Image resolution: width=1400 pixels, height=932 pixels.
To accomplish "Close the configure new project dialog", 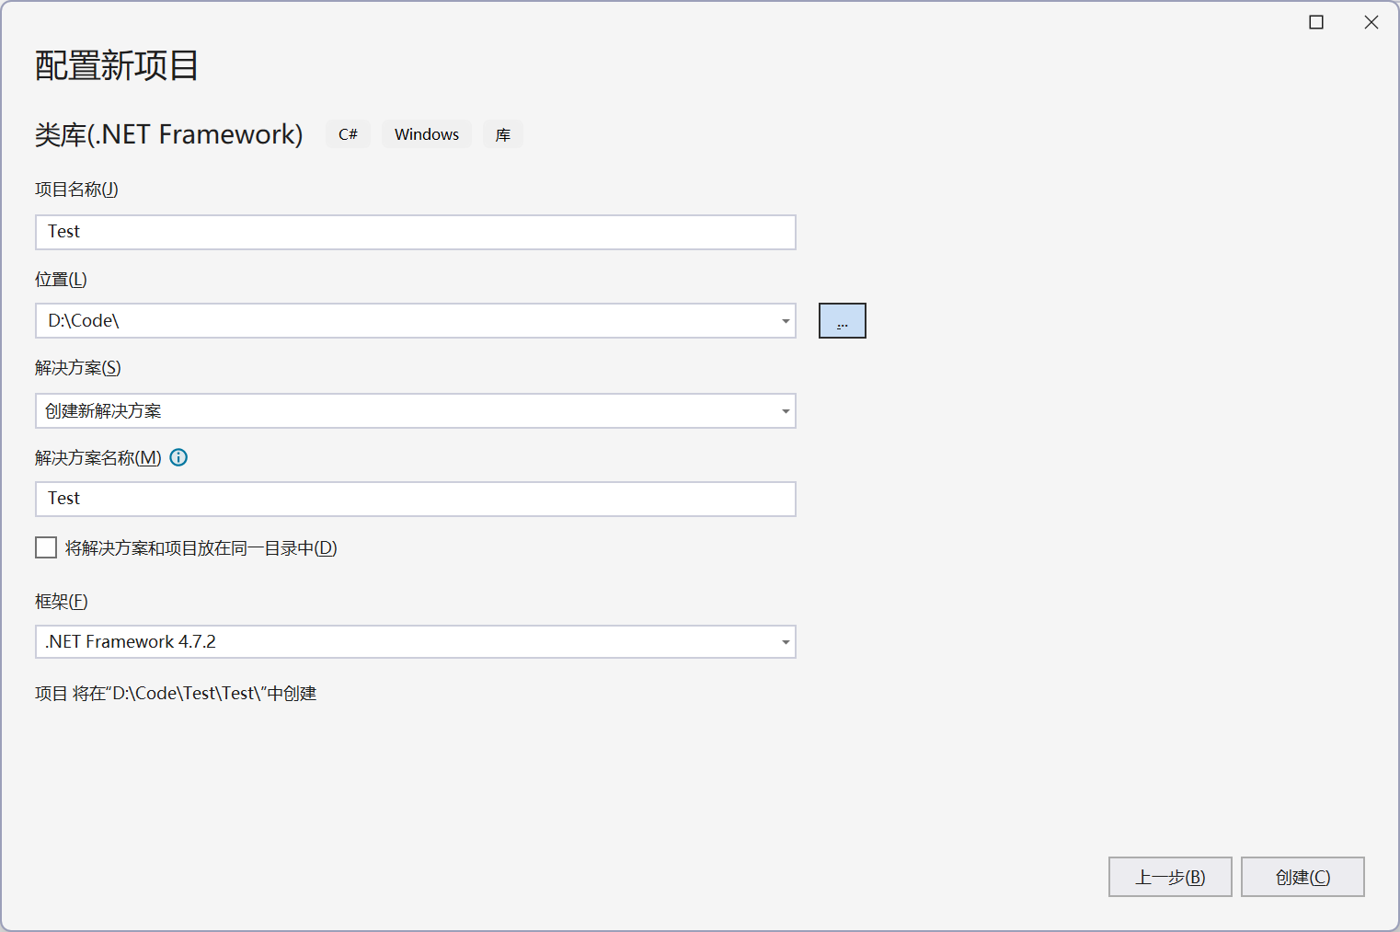I will (x=1371, y=22).
